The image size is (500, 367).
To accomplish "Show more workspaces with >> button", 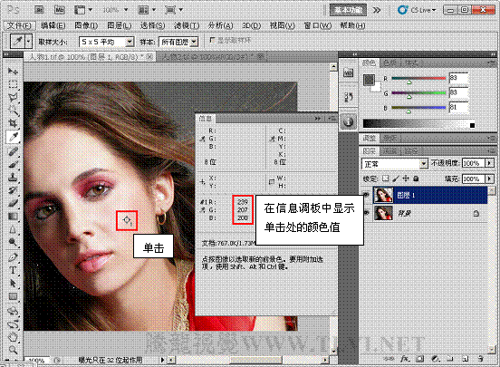I will click(x=377, y=10).
